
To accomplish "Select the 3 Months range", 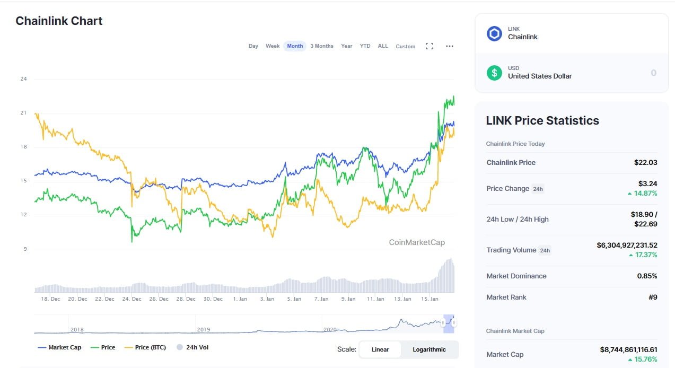I will (x=322, y=46).
